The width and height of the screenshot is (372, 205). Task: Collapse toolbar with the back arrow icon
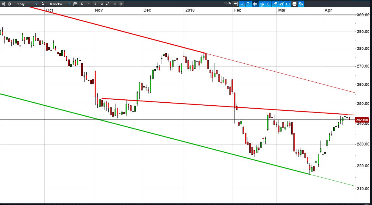coord(236,4)
